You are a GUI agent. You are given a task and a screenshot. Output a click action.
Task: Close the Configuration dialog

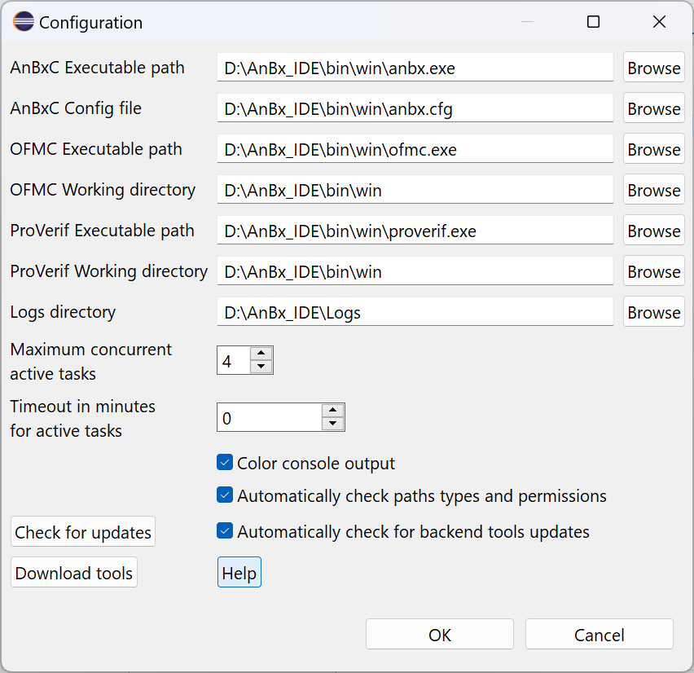(660, 23)
